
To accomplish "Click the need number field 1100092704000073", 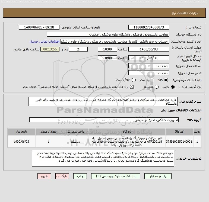I will [149, 27].
